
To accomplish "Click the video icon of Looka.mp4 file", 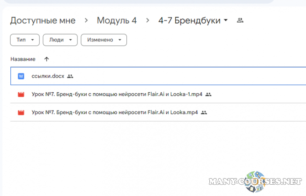I will 21,112.
